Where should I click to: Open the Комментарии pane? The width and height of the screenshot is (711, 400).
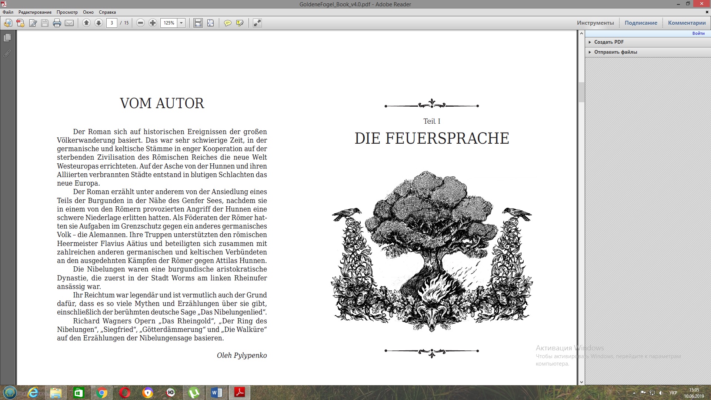(x=687, y=23)
